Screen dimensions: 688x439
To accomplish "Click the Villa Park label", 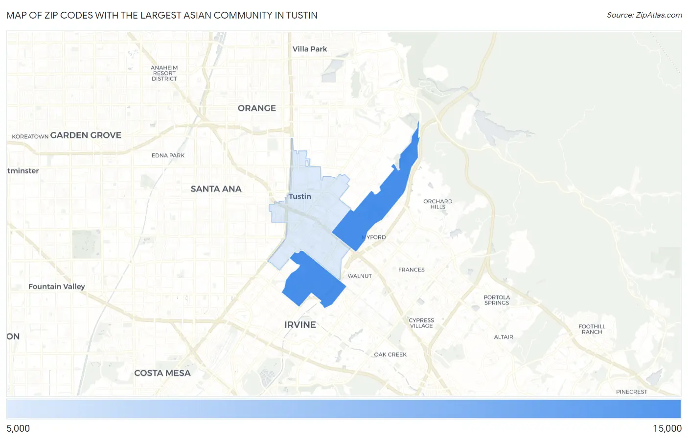I will point(310,49).
